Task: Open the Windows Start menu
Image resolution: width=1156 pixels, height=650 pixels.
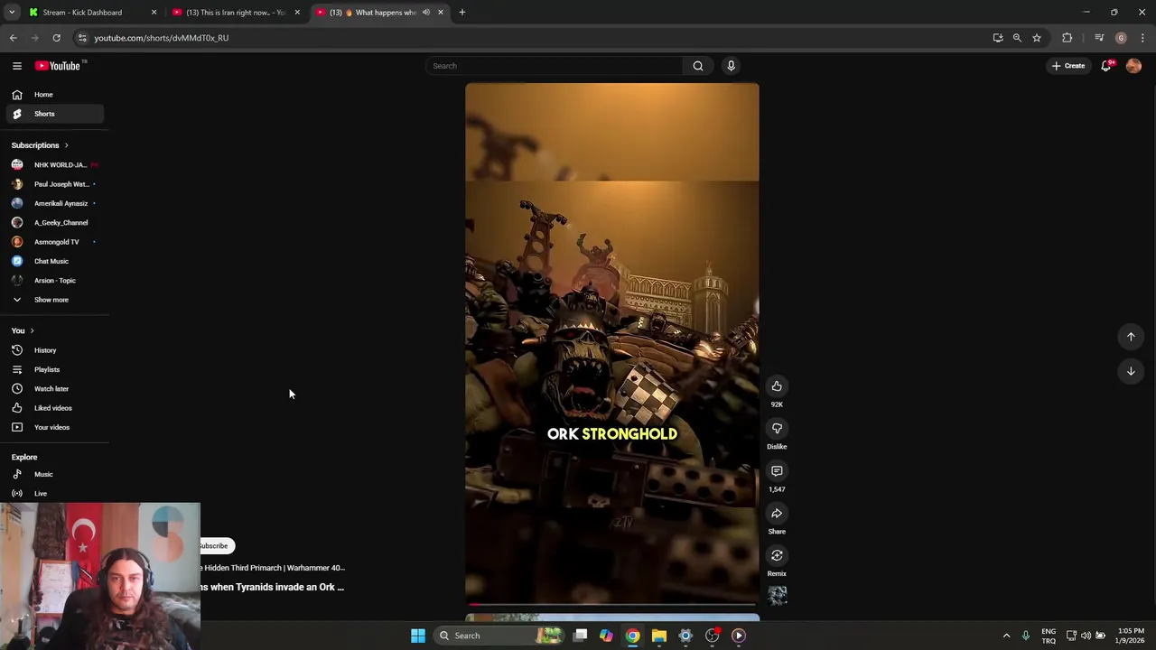Action: [x=418, y=636]
